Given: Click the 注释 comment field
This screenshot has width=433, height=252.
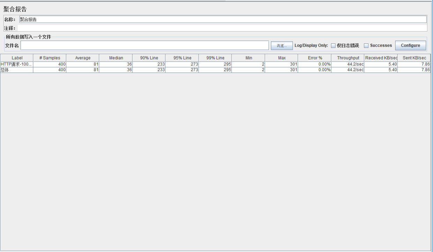Looking at the screenshot, I should click(222, 28).
